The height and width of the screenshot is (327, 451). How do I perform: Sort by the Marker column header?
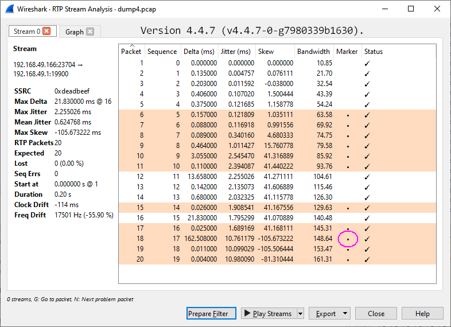coord(348,52)
